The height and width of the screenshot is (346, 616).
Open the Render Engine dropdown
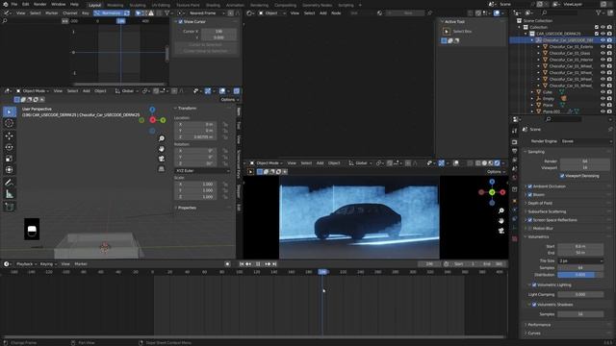pyautogui.click(x=586, y=141)
